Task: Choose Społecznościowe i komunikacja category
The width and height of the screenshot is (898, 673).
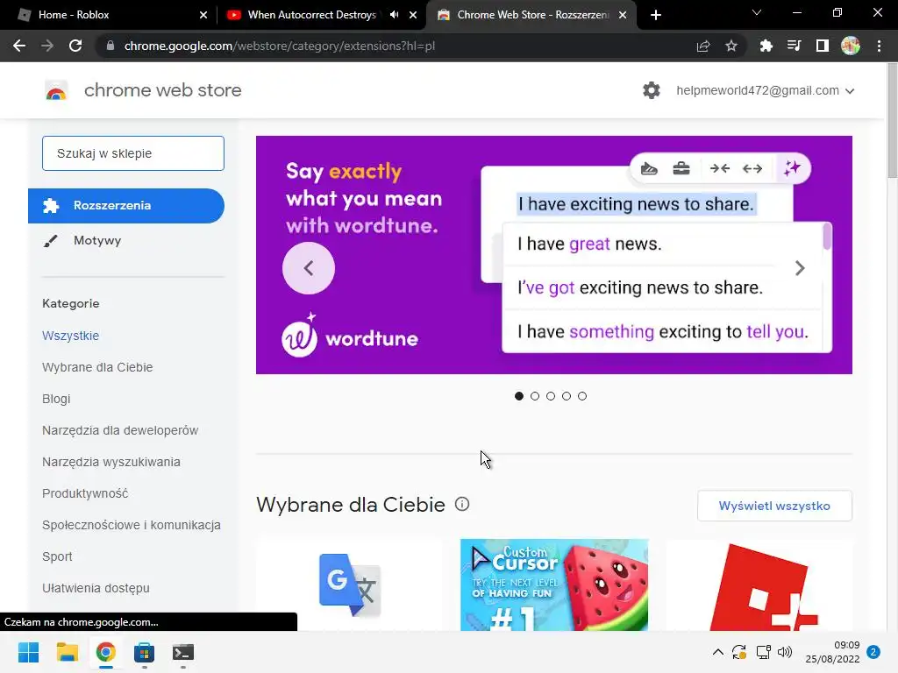Action: click(132, 524)
